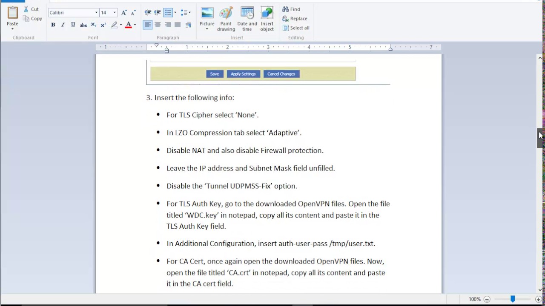Viewport: 545px width, 306px height.
Task: Click 'Leave the IP address' line
Action: [x=251, y=168]
